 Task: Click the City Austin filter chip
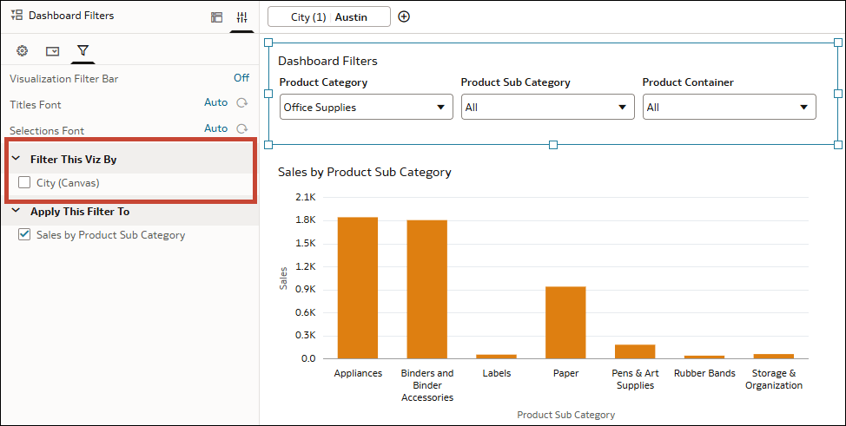coord(328,17)
